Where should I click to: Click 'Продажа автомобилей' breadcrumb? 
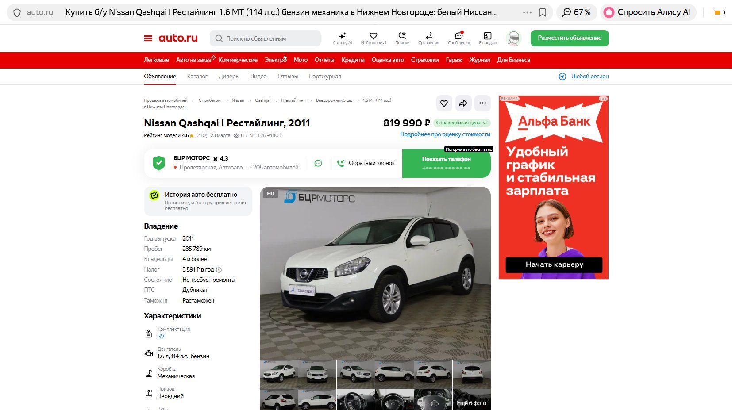click(x=166, y=100)
